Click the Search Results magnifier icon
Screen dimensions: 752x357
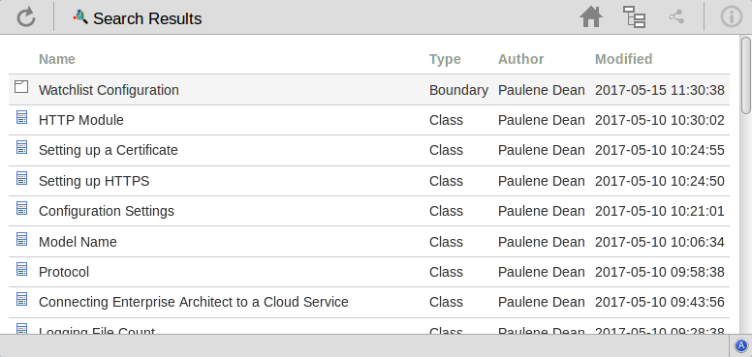(x=80, y=17)
